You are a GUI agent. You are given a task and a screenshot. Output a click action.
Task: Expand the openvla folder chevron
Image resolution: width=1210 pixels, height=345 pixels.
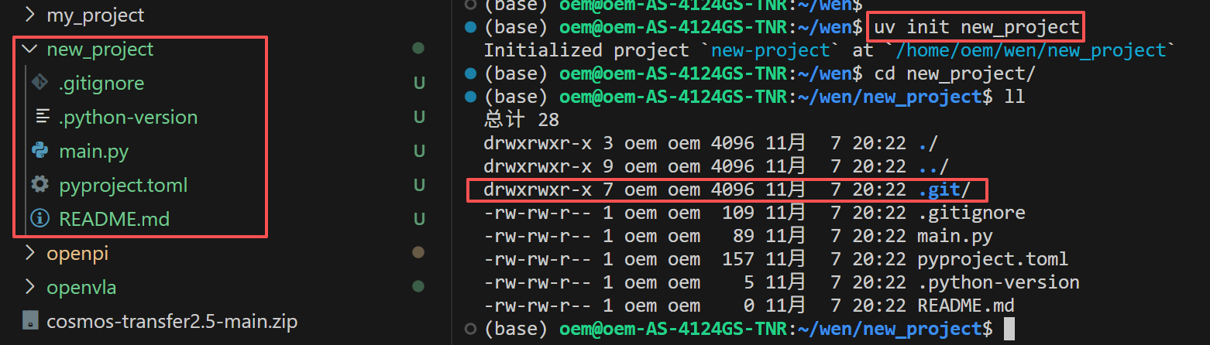(30, 287)
